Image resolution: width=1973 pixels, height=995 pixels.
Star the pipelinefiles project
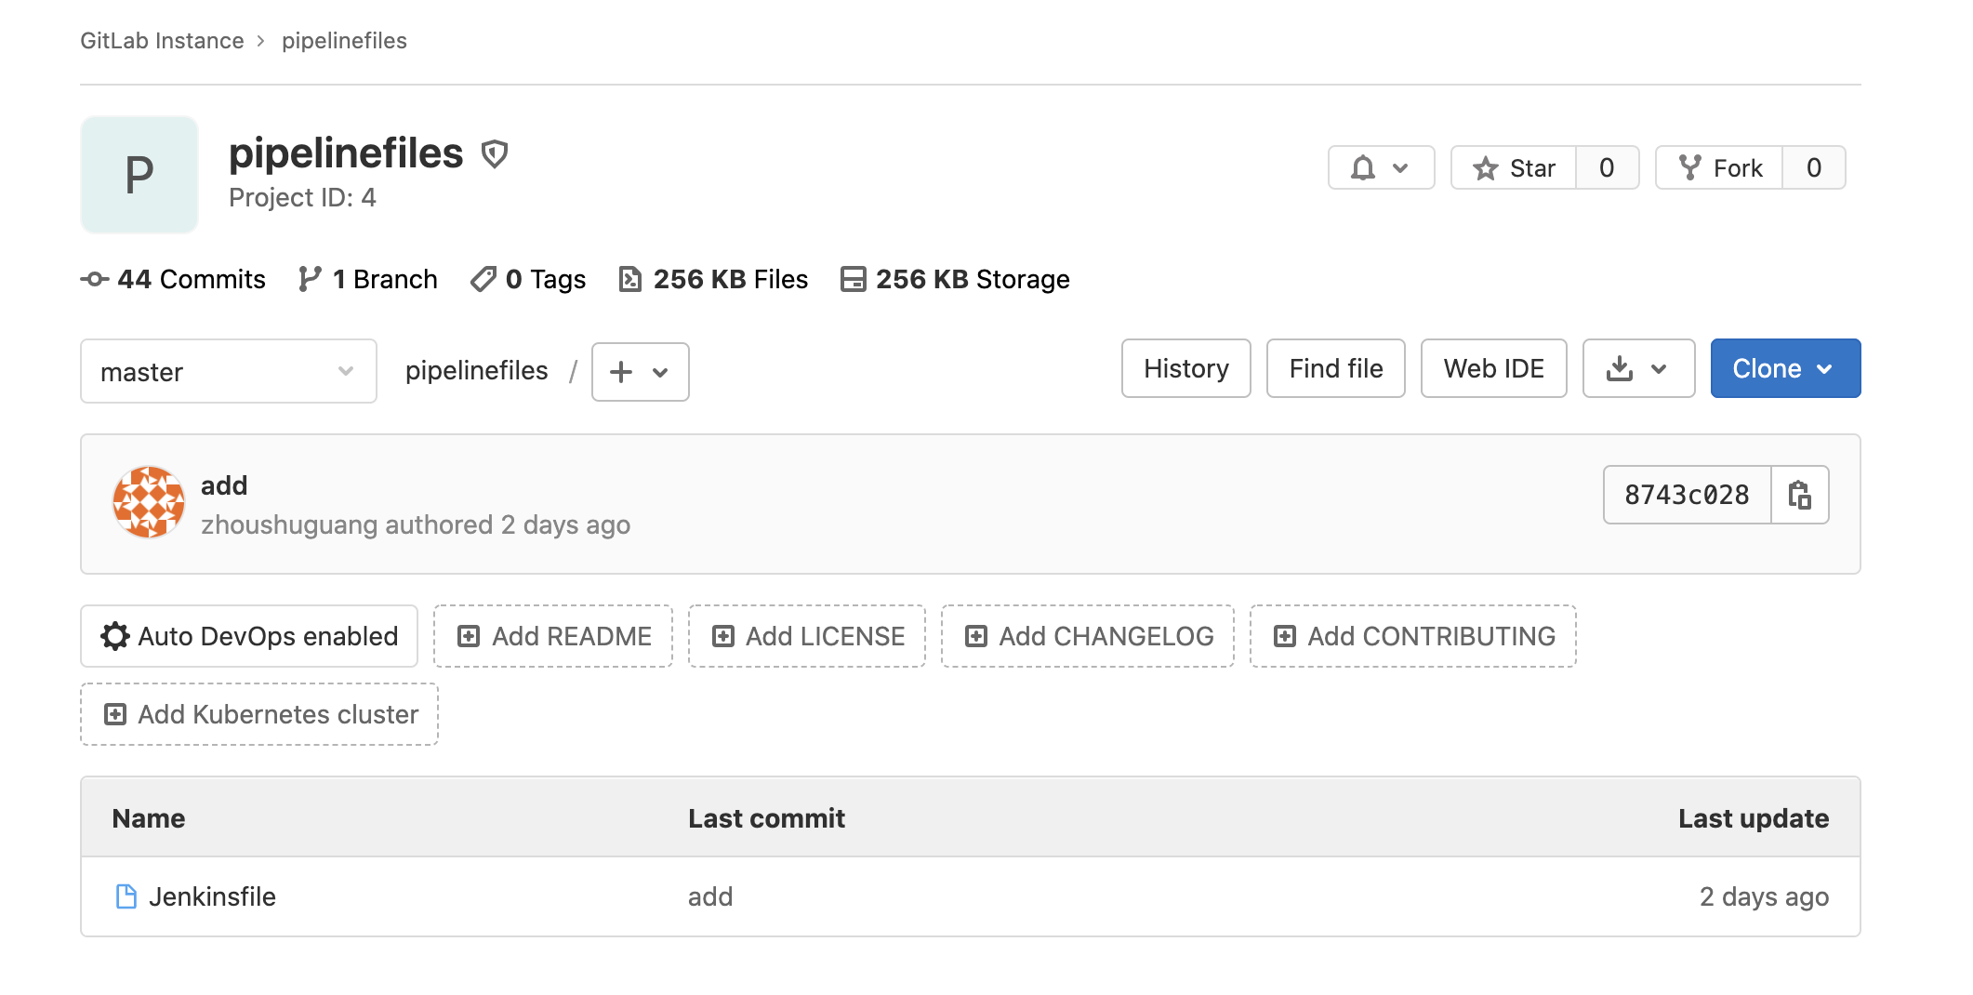(x=1514, y=168)
